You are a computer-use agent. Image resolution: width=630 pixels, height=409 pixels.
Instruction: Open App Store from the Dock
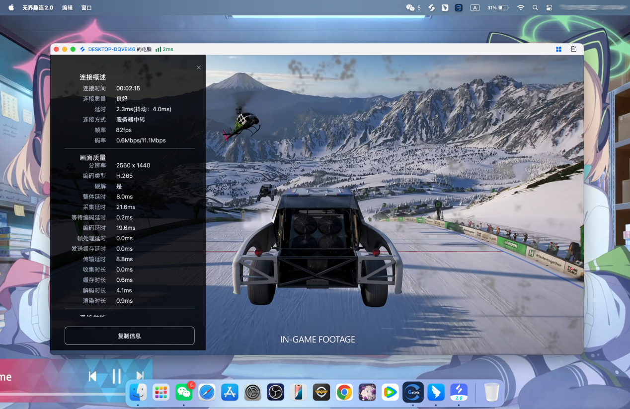point(230,392)
